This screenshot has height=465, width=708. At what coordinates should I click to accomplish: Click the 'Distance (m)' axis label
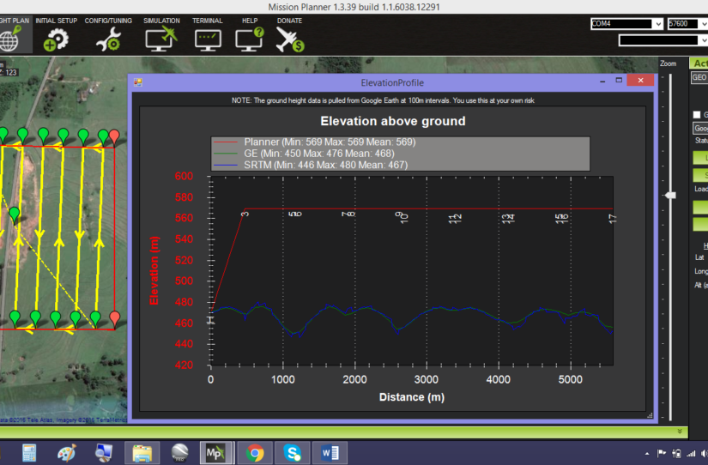(x=412, y=397)
